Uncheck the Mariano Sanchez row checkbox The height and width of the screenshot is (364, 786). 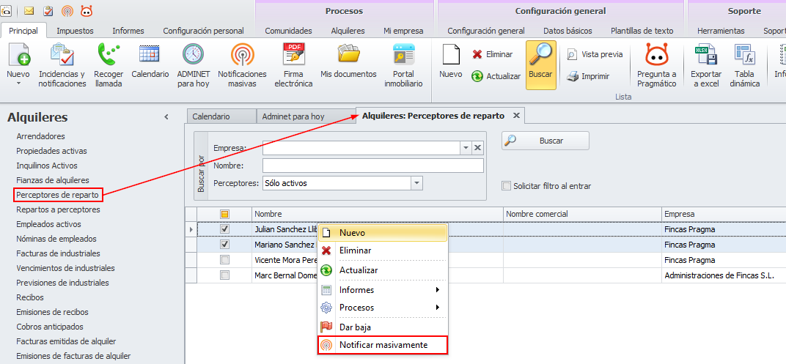225,245
